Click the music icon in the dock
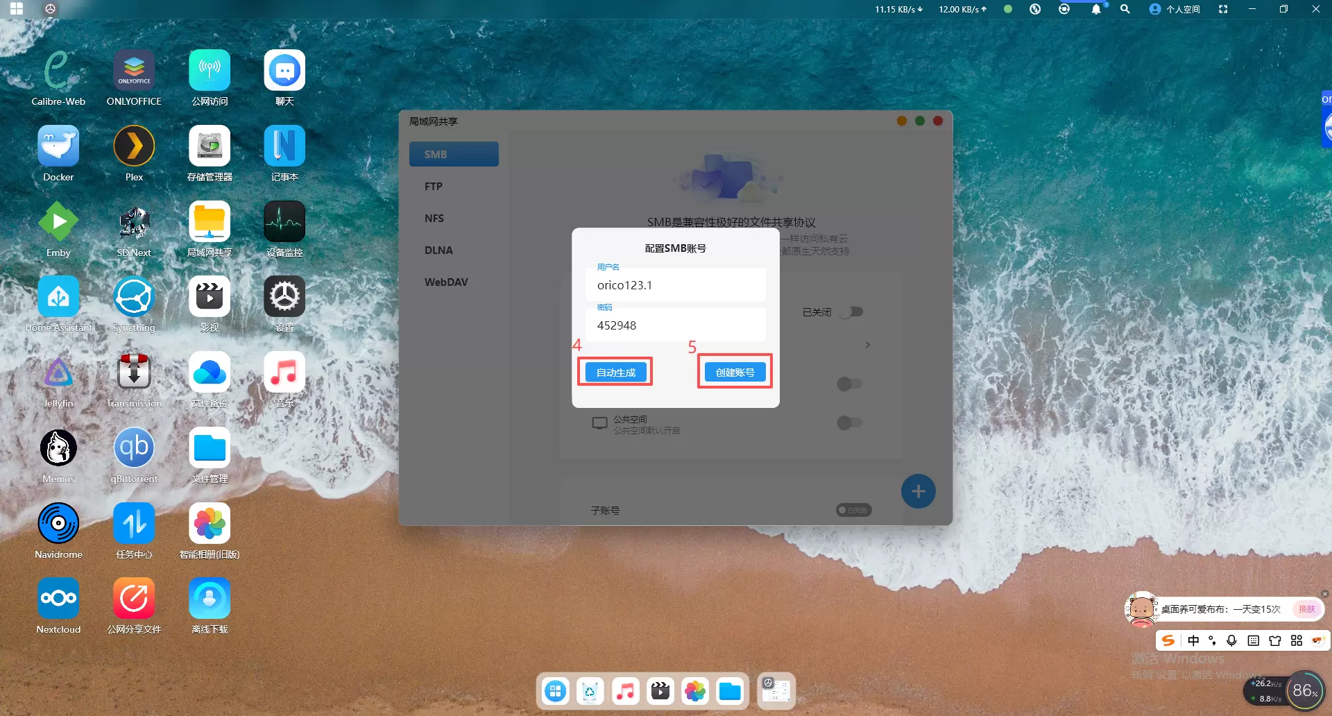 [625, 691]
